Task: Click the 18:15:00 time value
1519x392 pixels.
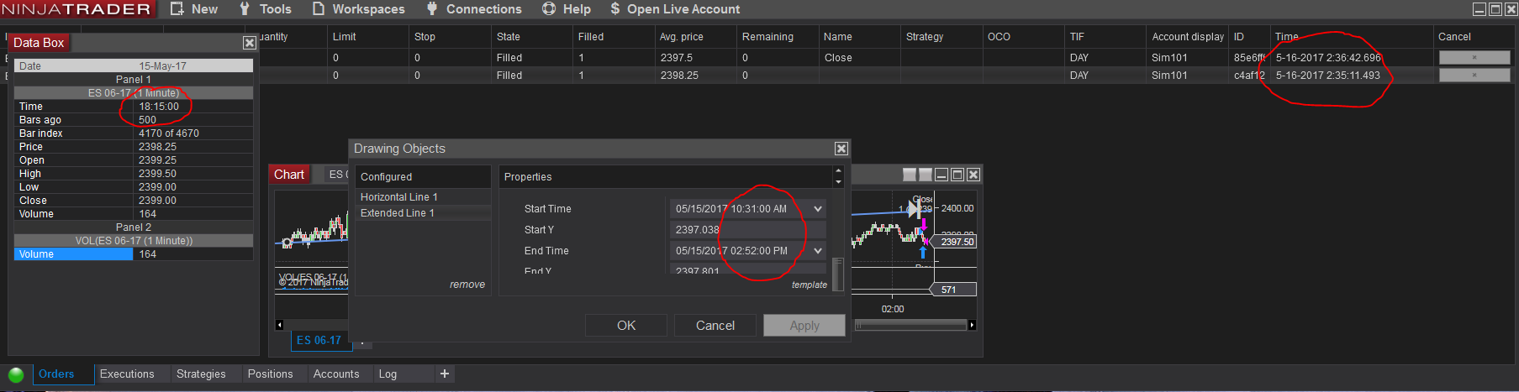Action: pyautogui.click(x=159, y=107)
